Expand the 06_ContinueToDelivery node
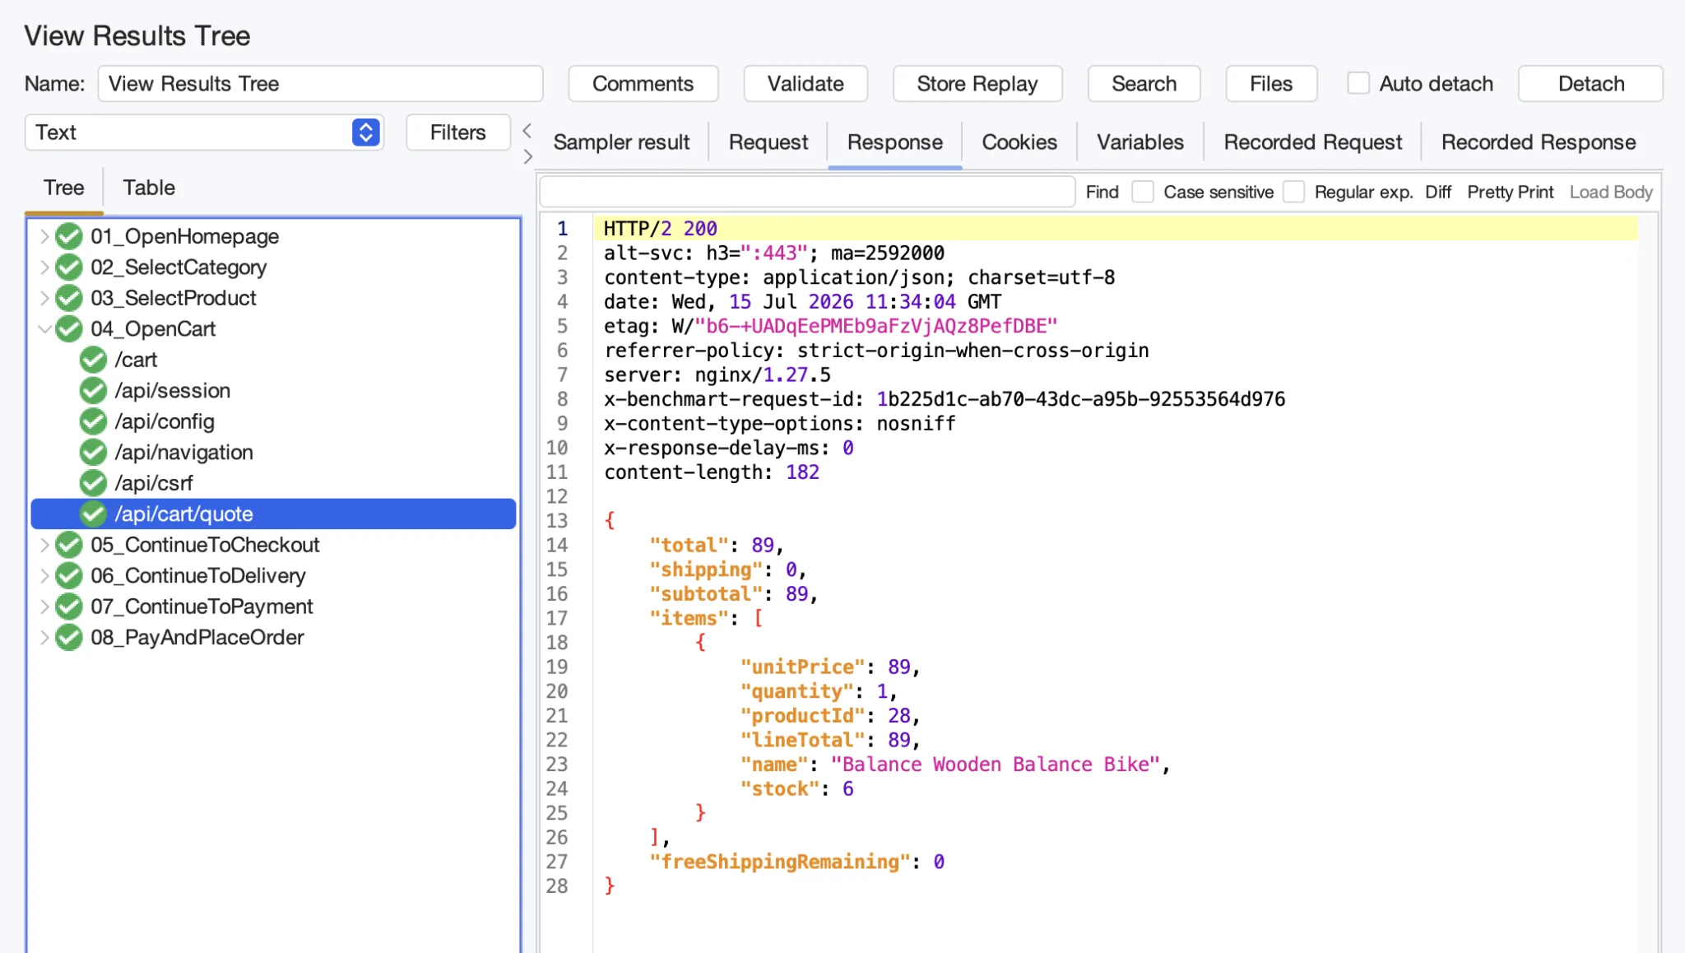The image size is (1685, 953). pyautogui.click(x=44, y=576)
